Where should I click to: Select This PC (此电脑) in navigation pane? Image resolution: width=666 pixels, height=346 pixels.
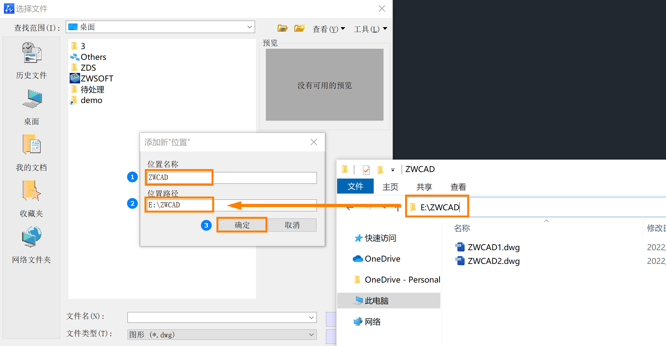pos(389,301)
